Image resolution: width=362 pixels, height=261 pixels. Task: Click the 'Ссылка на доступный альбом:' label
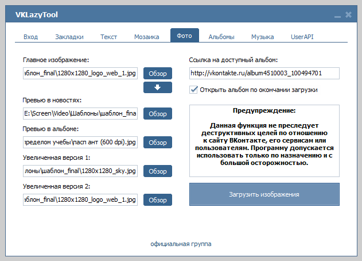pos(233,60)
